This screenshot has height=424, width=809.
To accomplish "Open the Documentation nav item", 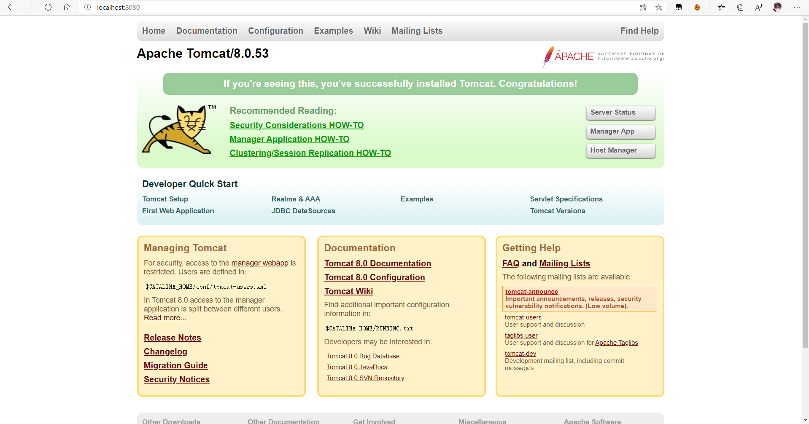I will (207, 31).
